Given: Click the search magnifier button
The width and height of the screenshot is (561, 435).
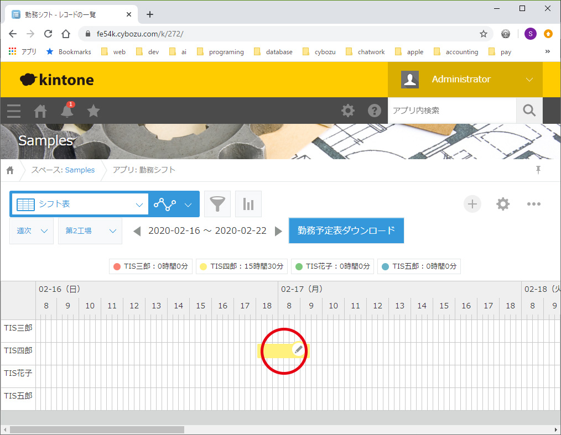Looking at the screenshot, I should point(529,111).
